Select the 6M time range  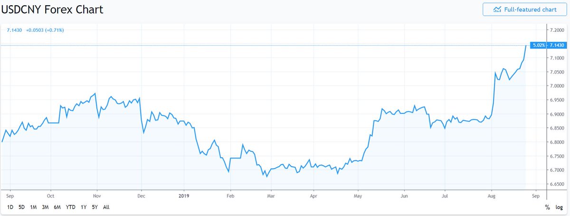57,207
